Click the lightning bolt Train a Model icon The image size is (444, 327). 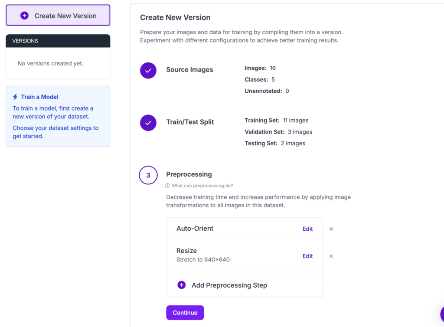point(16,97)
